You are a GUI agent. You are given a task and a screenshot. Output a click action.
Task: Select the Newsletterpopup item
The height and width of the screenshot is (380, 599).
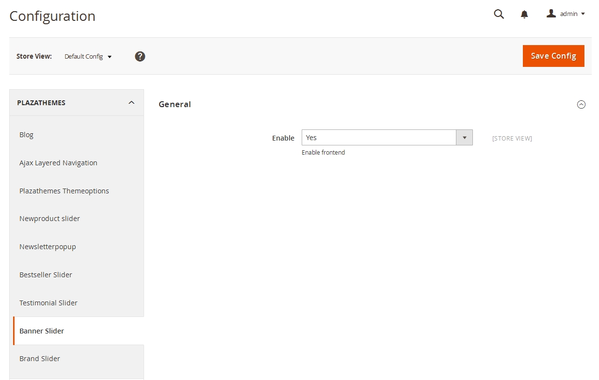[48, 247]
